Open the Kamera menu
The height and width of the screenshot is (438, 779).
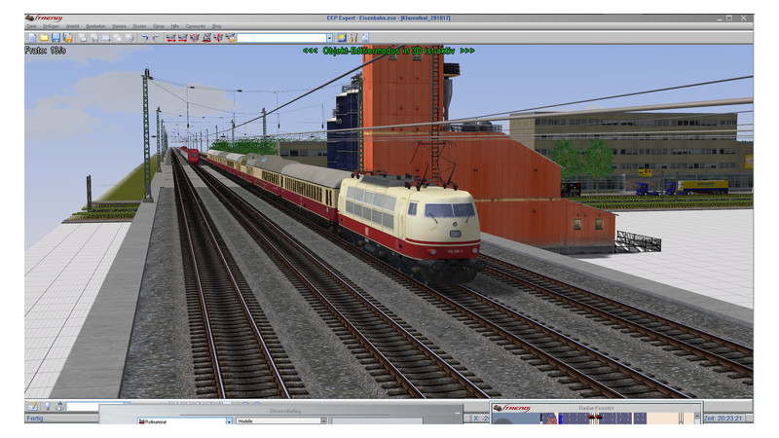point(119,26)
